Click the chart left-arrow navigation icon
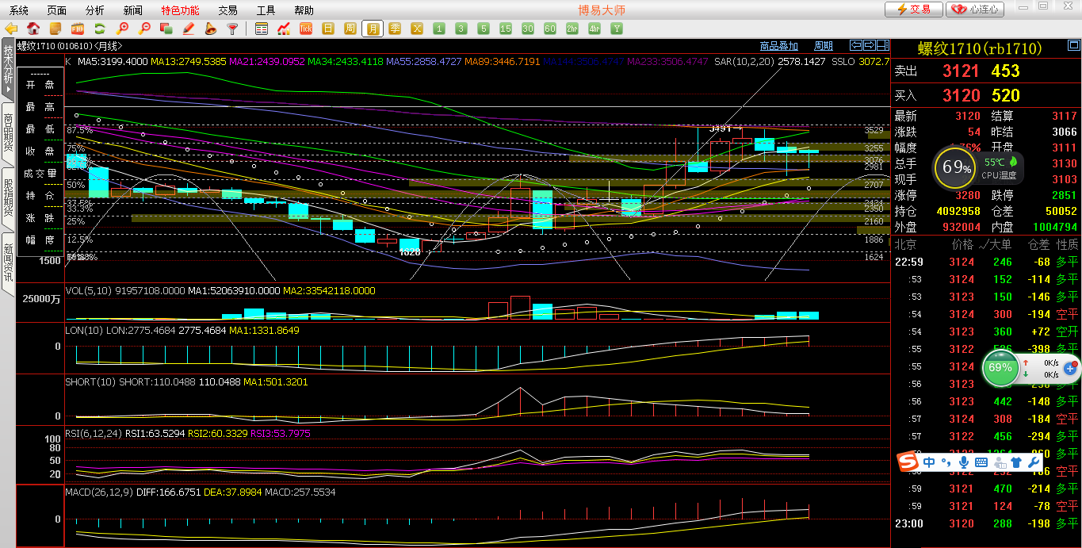 [856, 45]
